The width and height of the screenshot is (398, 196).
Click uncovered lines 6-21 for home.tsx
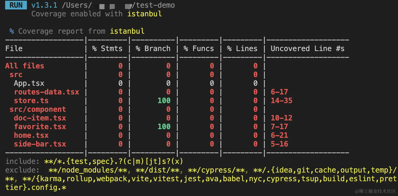tap(279, 135)
